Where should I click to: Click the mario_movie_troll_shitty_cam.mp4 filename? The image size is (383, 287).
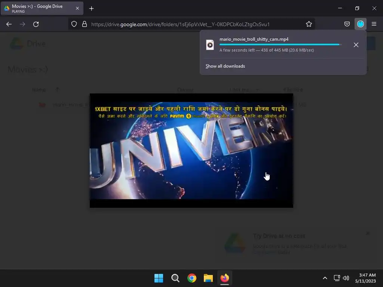254,39
